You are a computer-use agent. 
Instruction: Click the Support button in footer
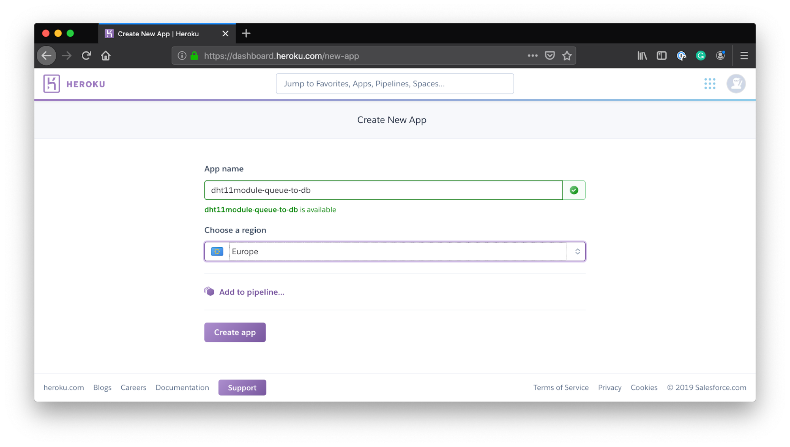(x=242, y=388)
